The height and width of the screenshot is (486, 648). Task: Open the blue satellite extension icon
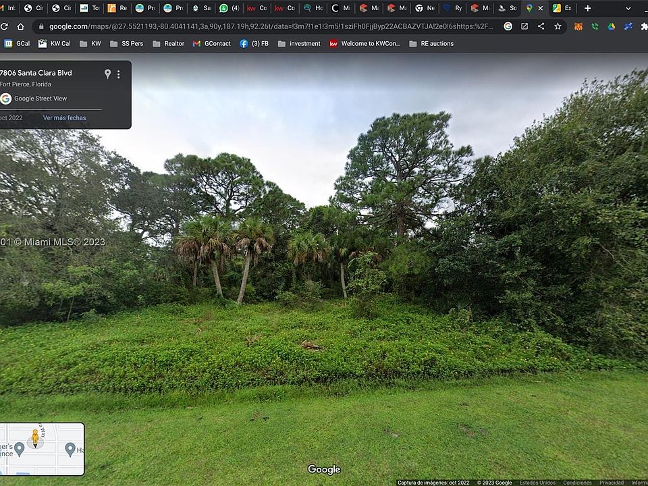pos(628,26)
